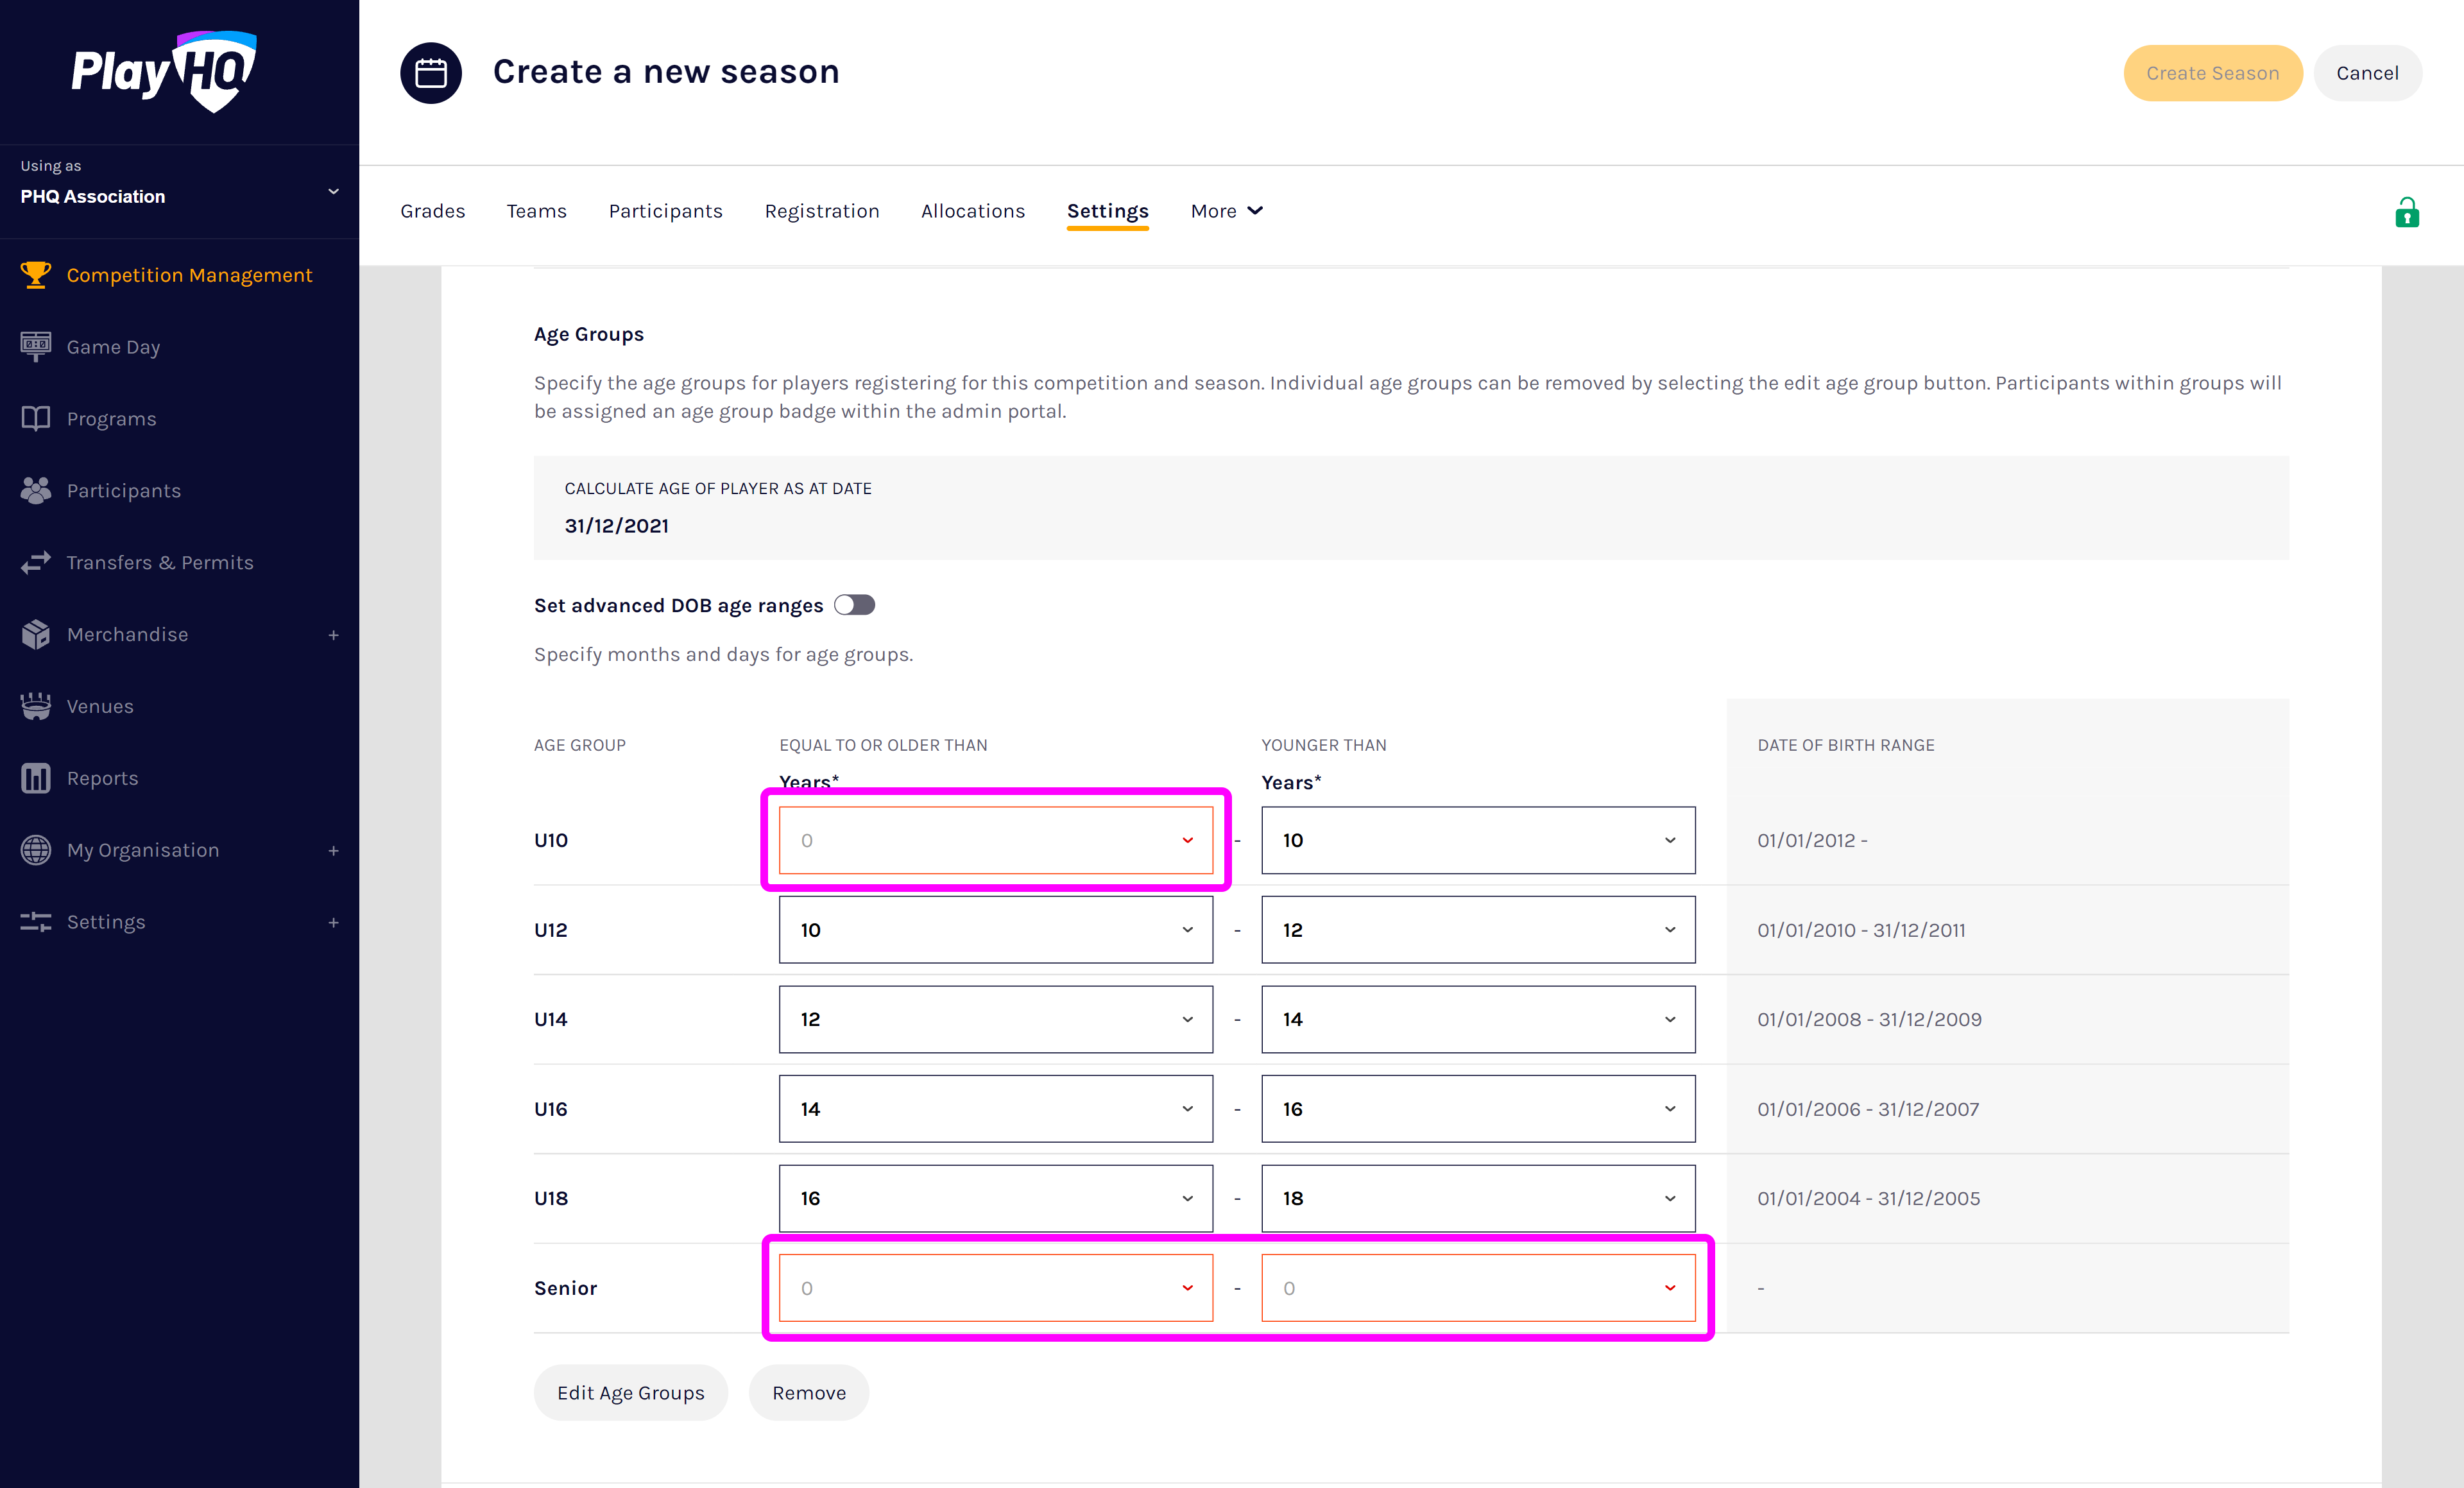This screenshot has height=1488, width=2464.
Task: Expand the Merchandise sidebar section
Action: click(333, 634)
